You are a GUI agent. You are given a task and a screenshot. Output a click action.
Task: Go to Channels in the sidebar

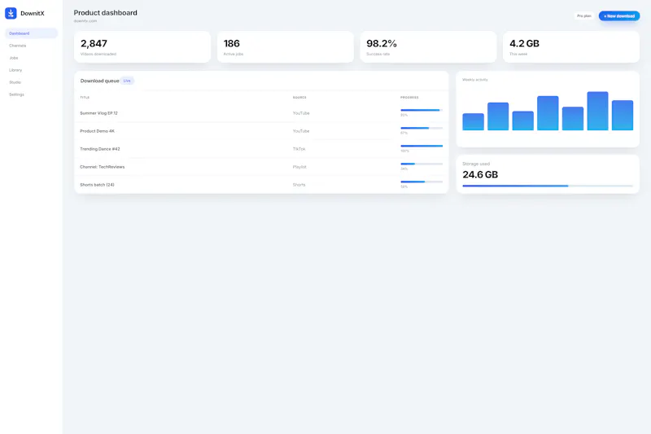pyautogui.click(x=31, y=46)
